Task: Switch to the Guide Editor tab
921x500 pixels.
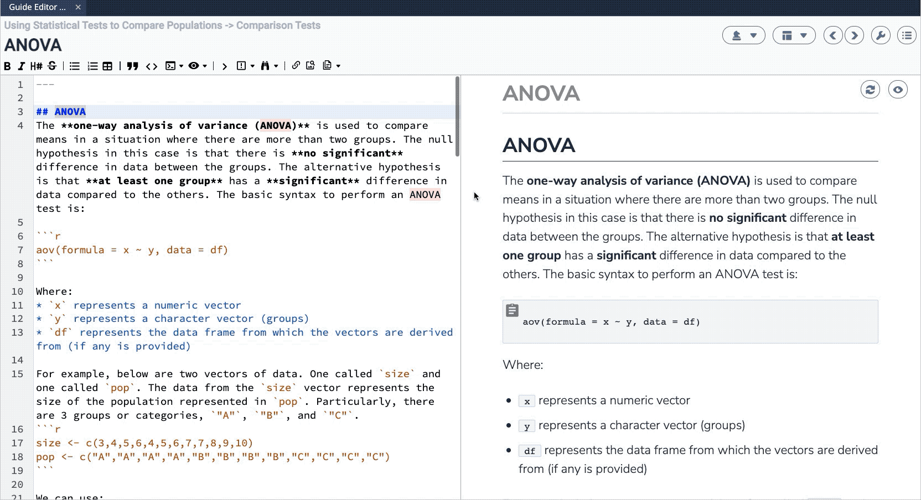Action: click(37, 7)
